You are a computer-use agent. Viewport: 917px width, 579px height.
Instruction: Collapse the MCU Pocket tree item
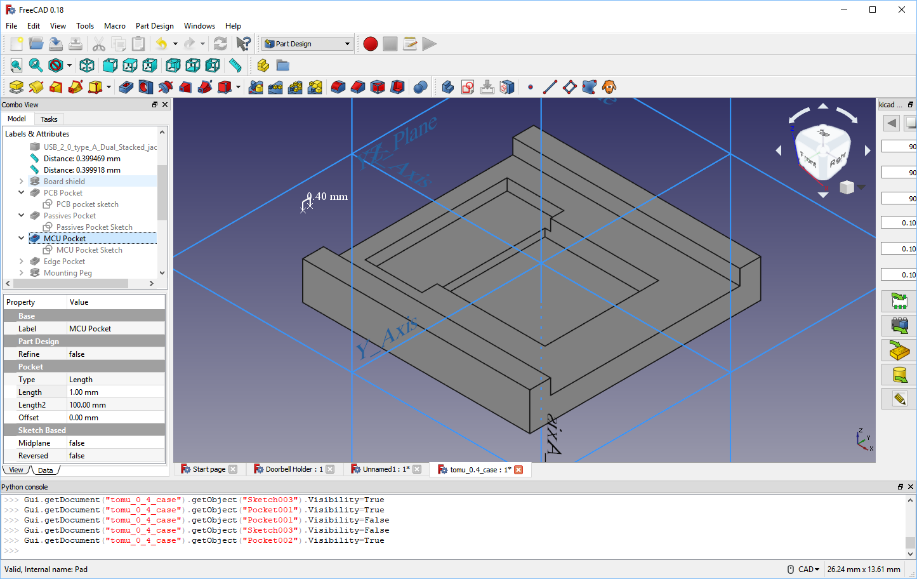(21, 238)
